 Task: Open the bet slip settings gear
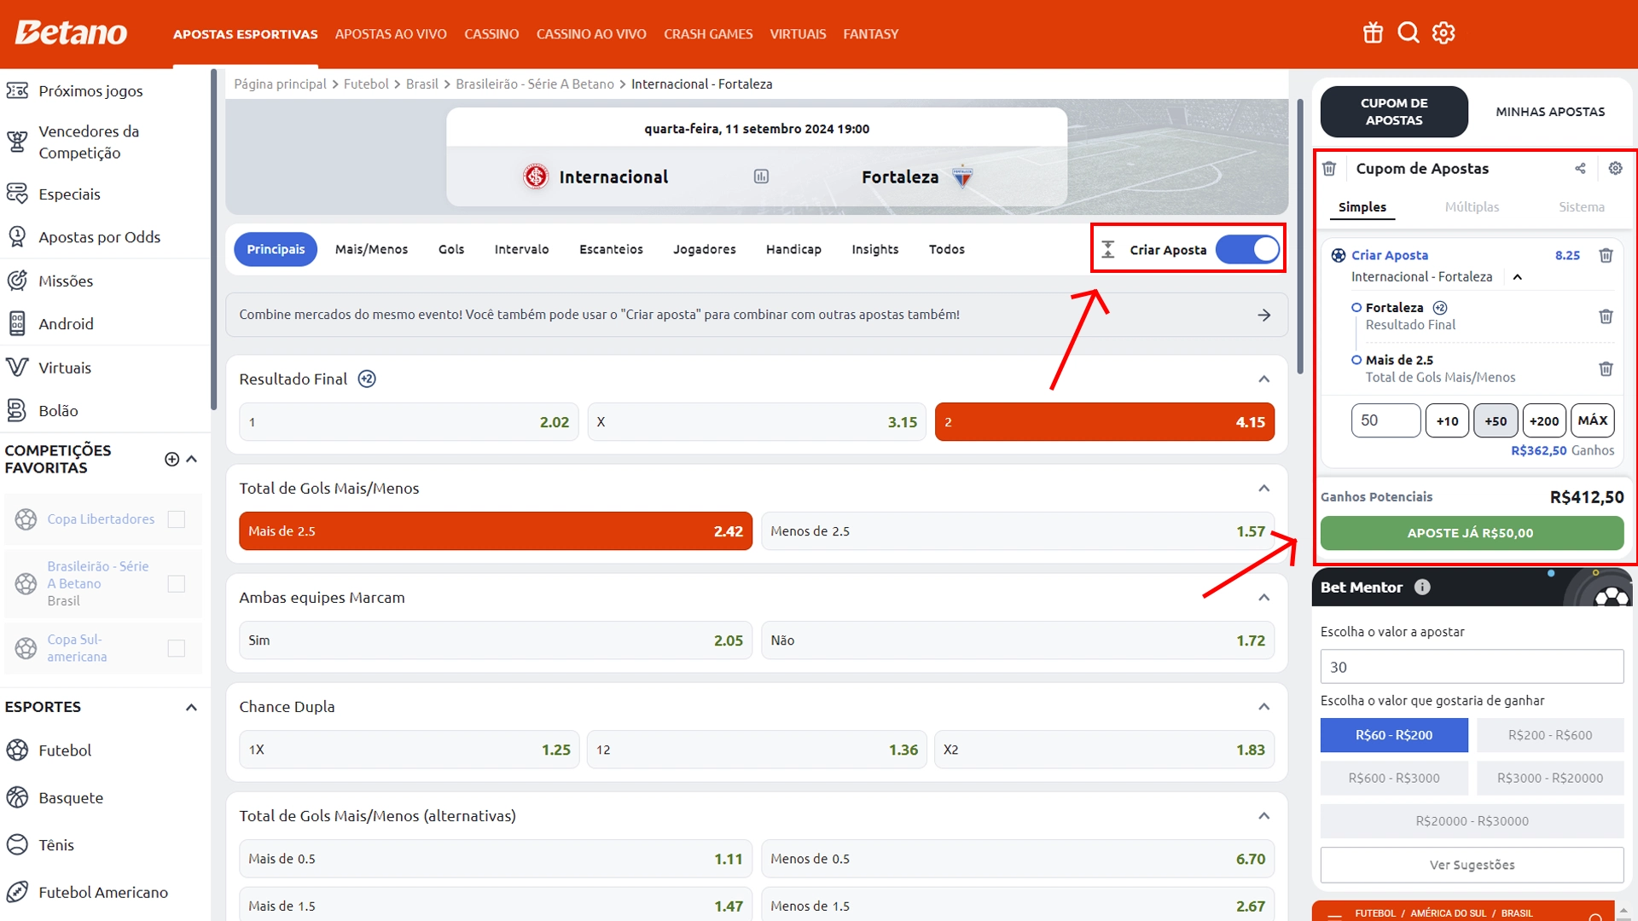point(1615,168)
